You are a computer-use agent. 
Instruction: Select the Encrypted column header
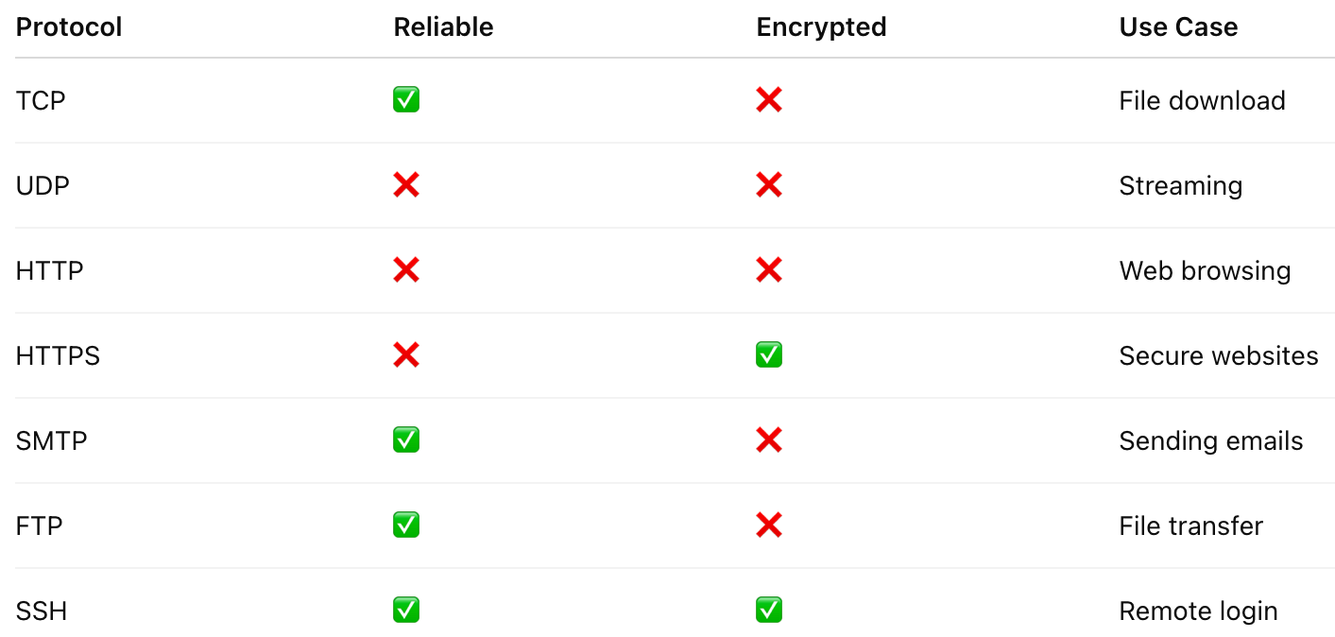coord(821,27)
